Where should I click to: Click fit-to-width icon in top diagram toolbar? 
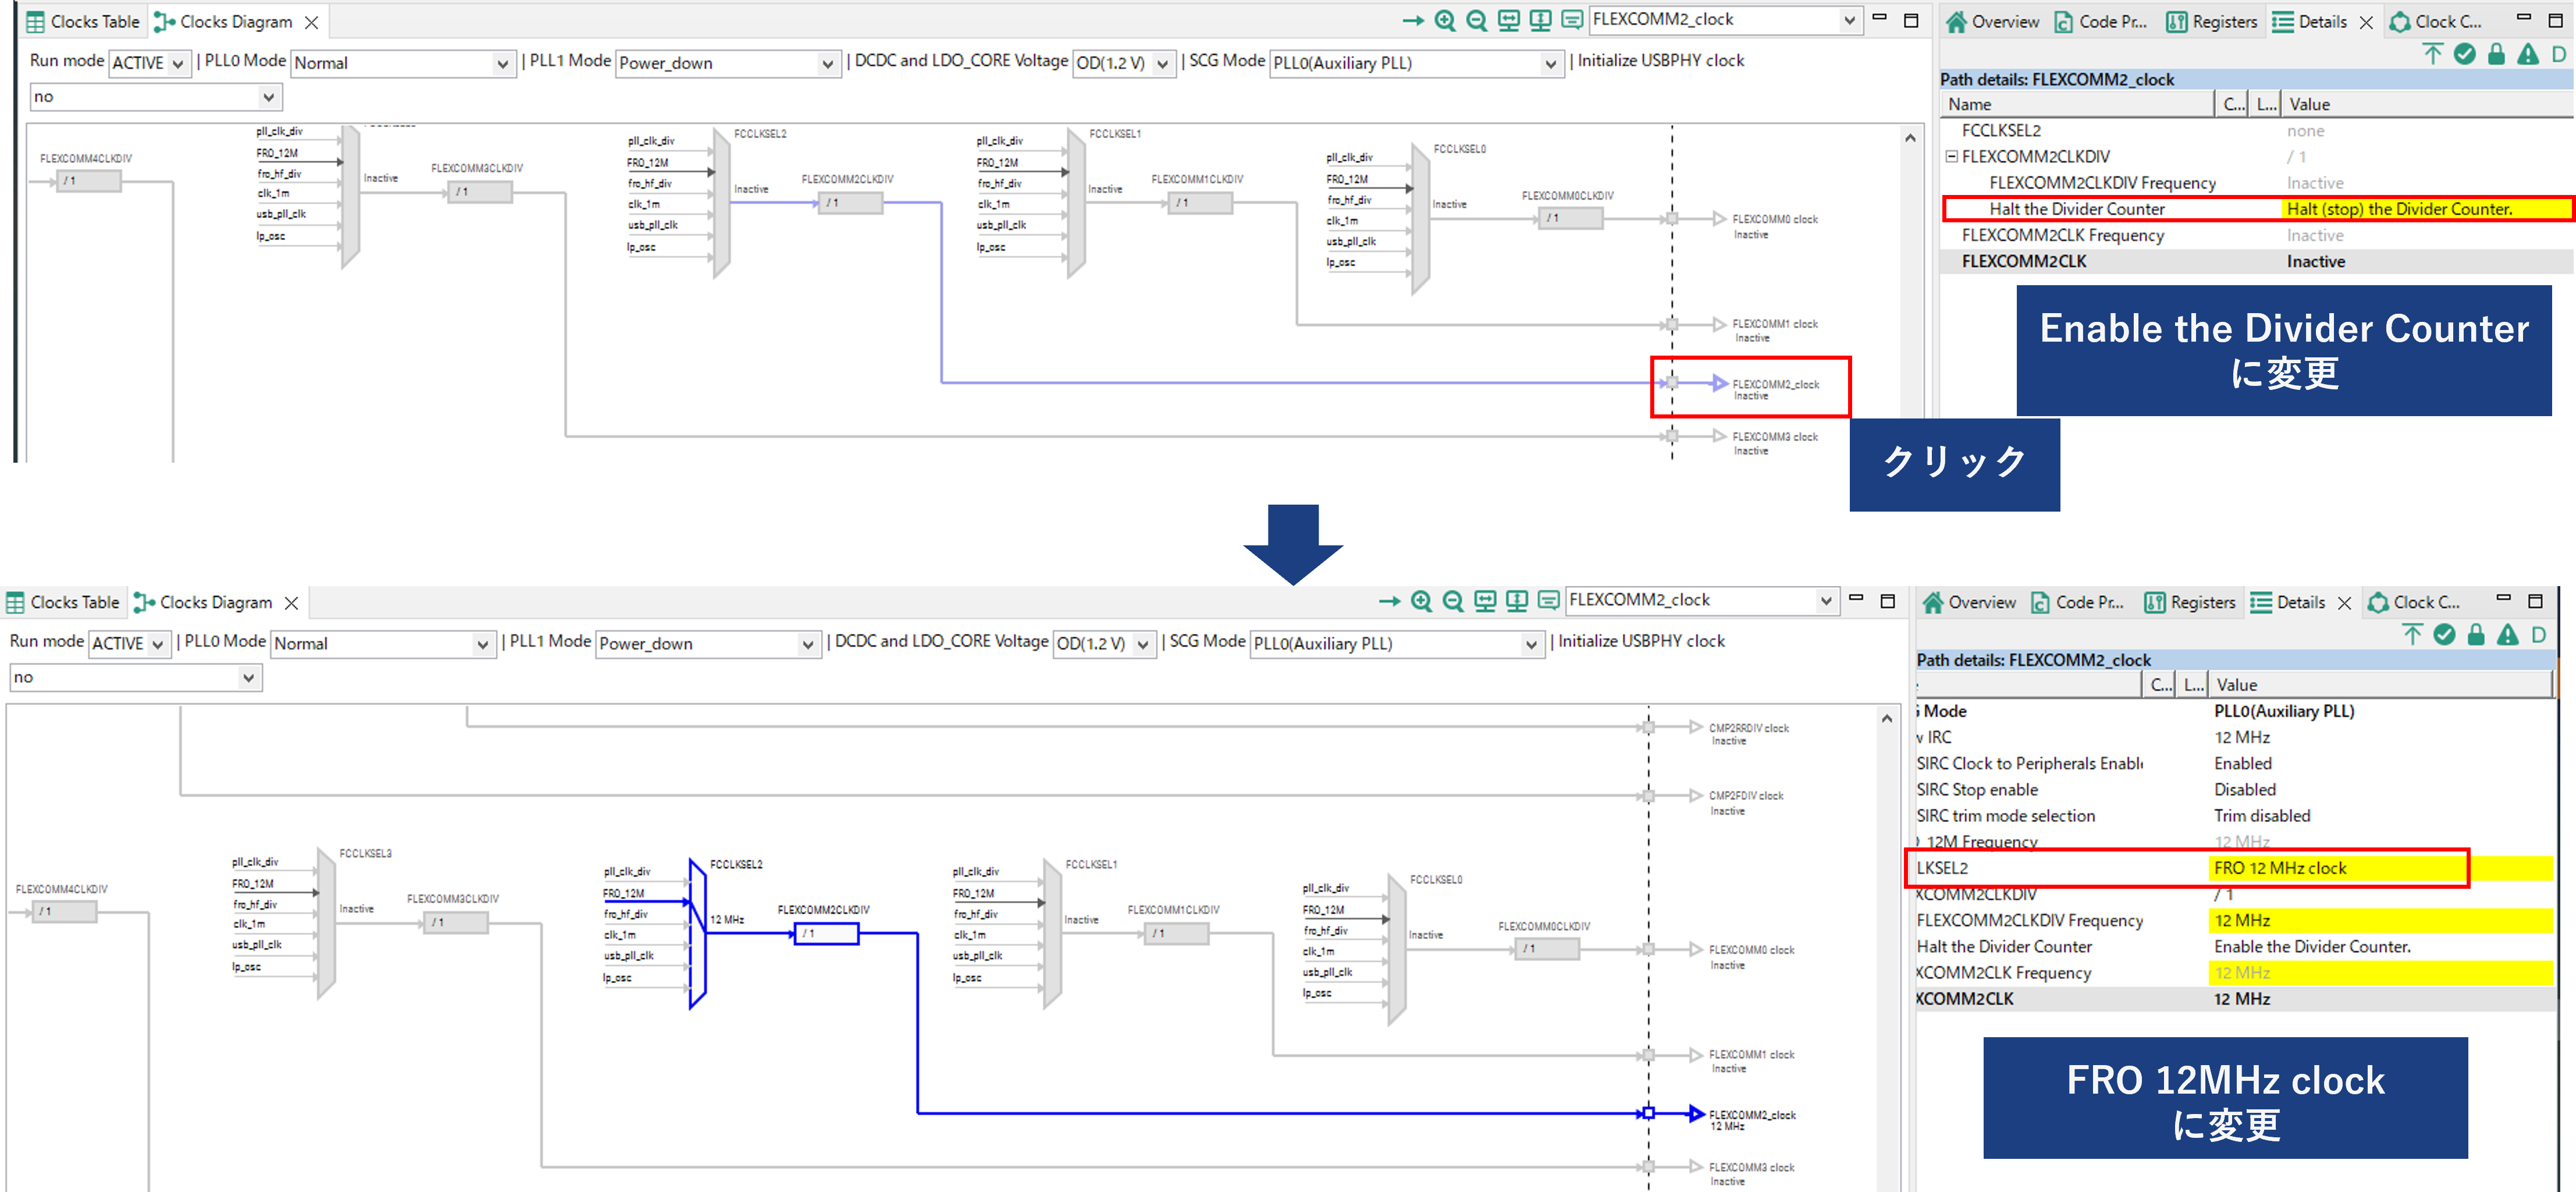pyautogui.click(x=1508, y=21)
